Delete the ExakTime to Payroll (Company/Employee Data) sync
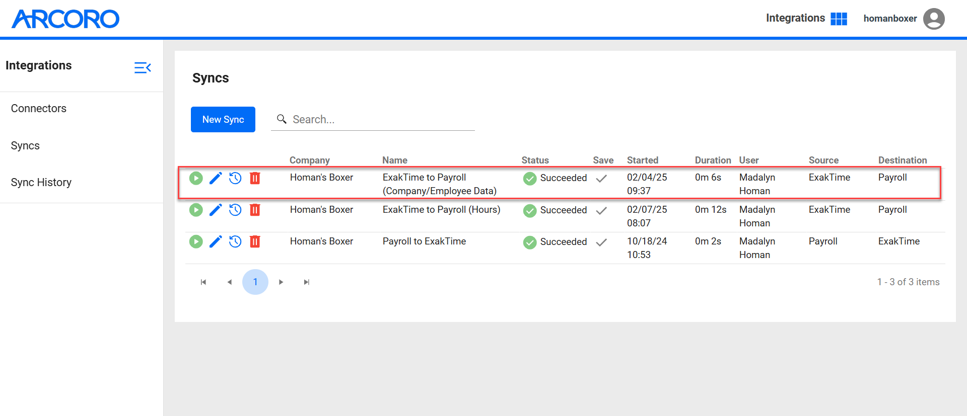 pos(255,178)
